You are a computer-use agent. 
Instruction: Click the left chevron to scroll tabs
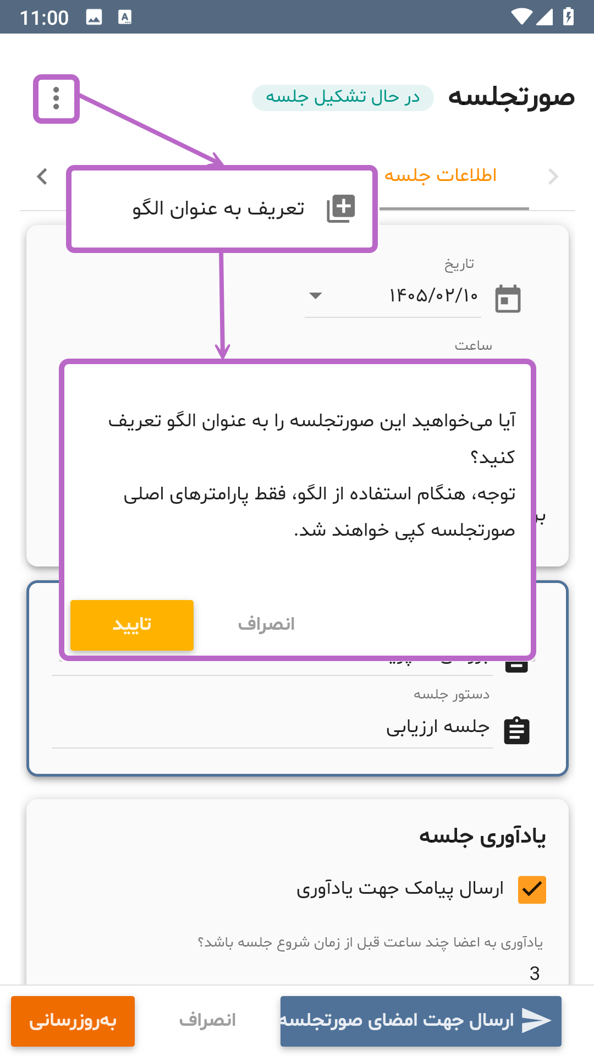click(42, 177)
